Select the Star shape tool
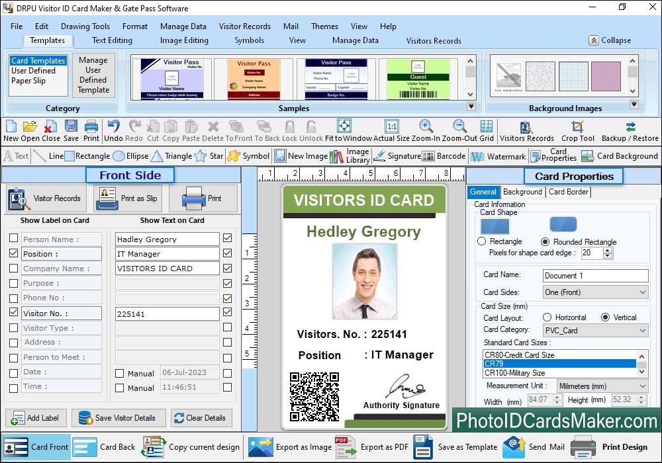 [209, 156]
